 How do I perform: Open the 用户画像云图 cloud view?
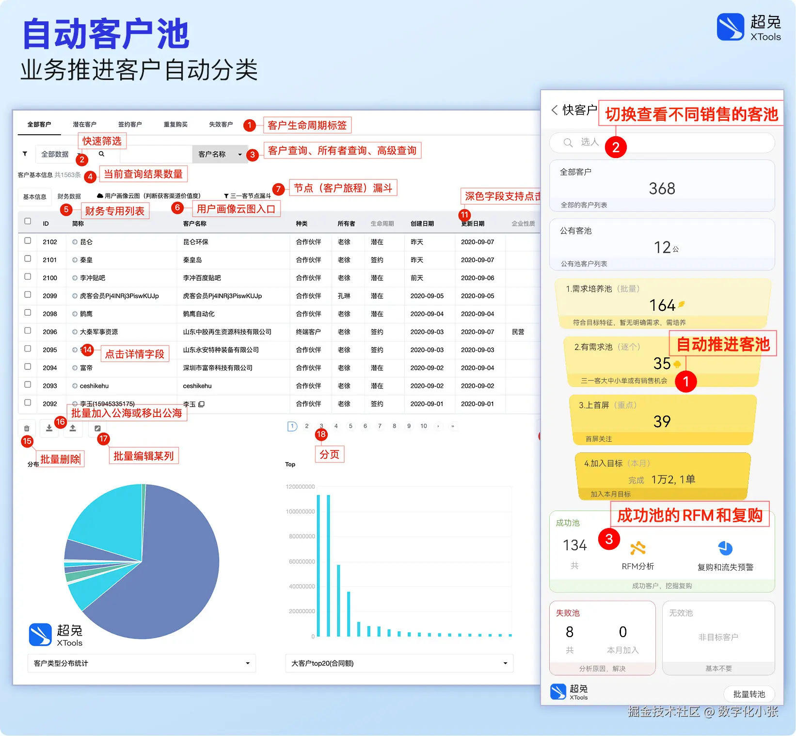pos(148,196)
